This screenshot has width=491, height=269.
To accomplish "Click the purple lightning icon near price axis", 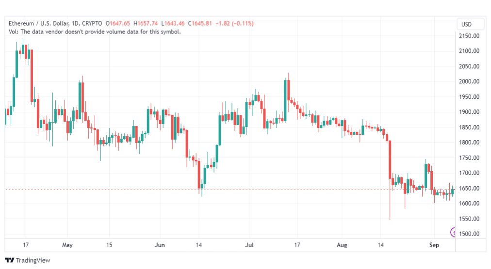I will (453, 232).
